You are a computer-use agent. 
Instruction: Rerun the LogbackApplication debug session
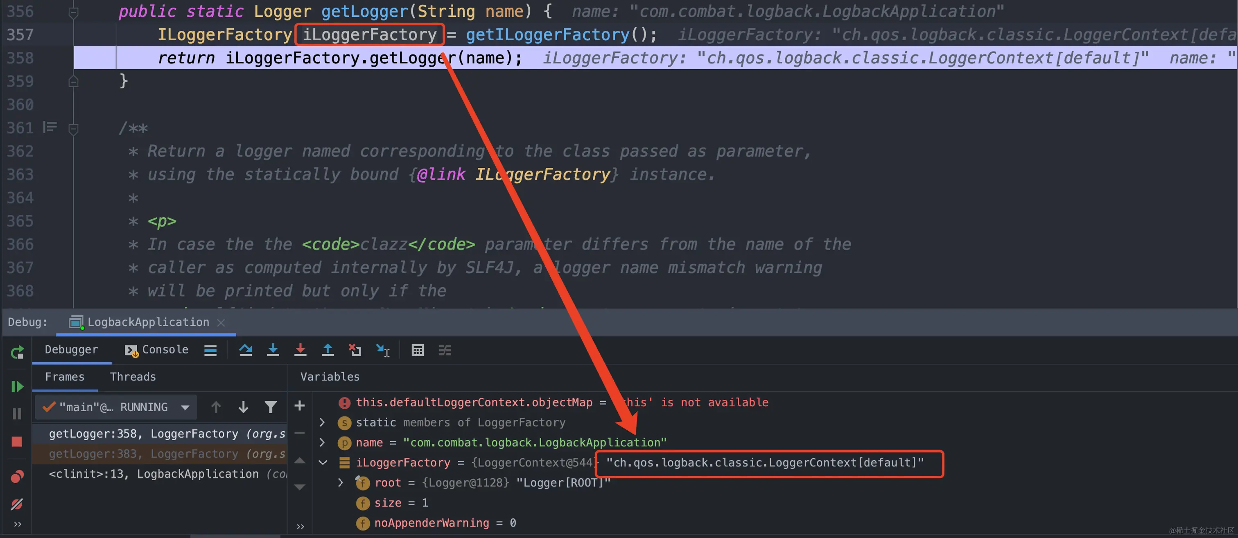(x=17, y=353)
